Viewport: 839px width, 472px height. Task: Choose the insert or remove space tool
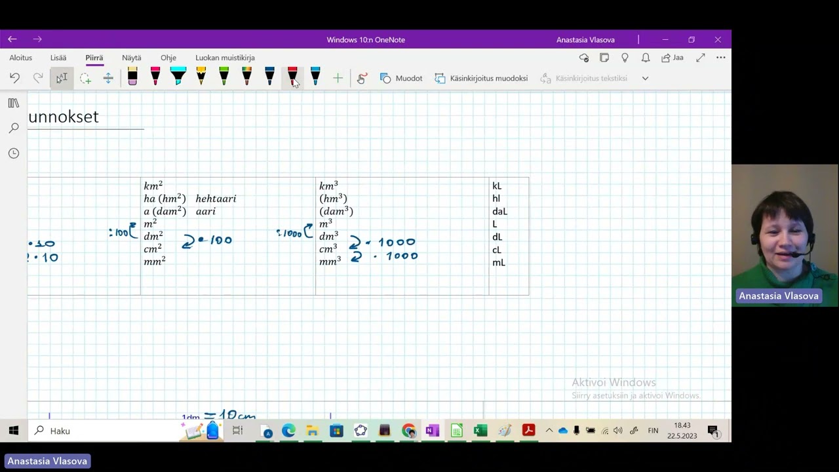click(x=108, y=78)
